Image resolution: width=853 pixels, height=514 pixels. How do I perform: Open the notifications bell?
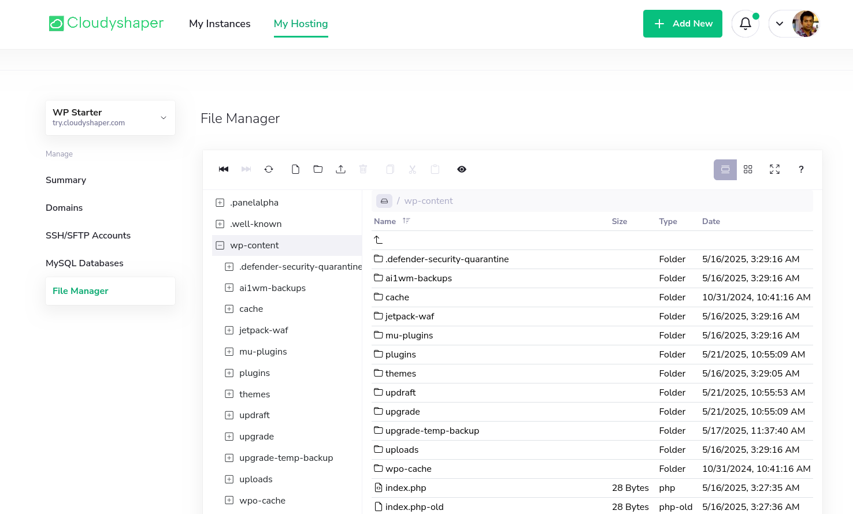745,23
